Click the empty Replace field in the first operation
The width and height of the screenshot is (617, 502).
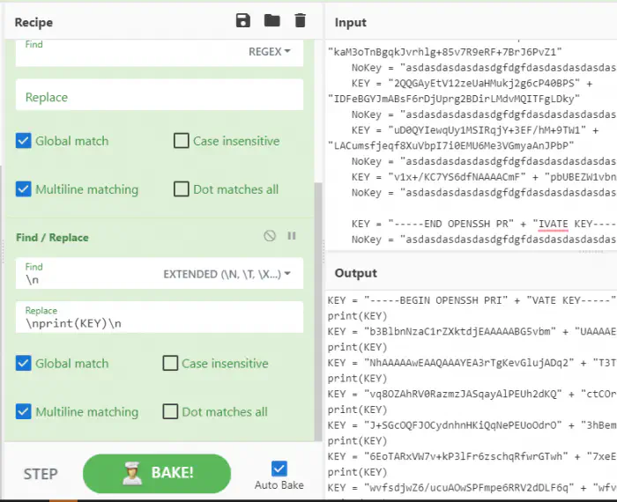(x=159, y=97)
